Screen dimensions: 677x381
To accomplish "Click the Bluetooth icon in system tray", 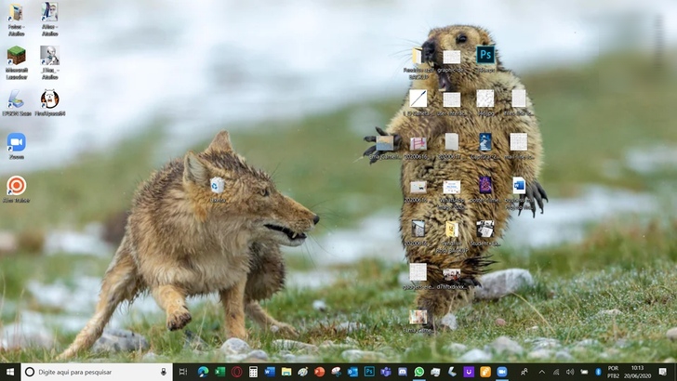I will 599,372.
